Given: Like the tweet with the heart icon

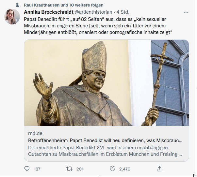Looking at the screenshot, I should [x=112, y=169].
